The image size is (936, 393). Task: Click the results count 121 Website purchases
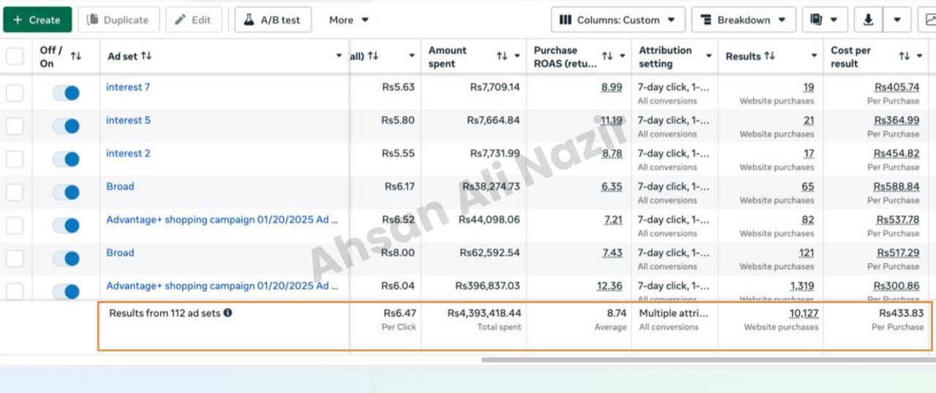coord(806,253)
